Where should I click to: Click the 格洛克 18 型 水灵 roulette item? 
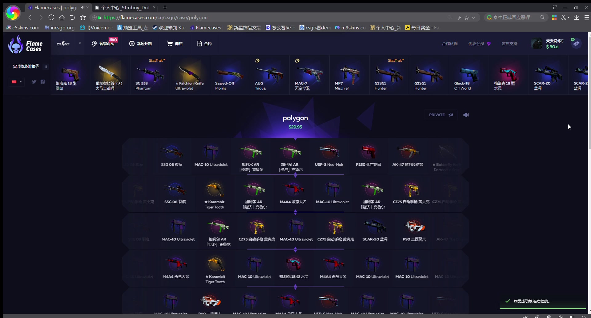pos(294,268)
